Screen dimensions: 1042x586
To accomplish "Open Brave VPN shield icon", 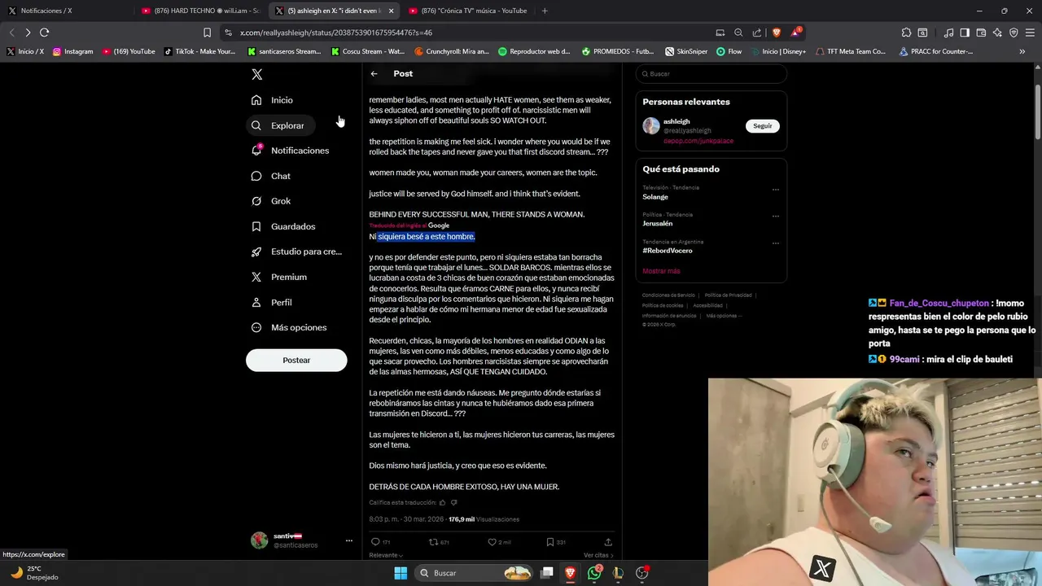I will (x=1014, y=33).
